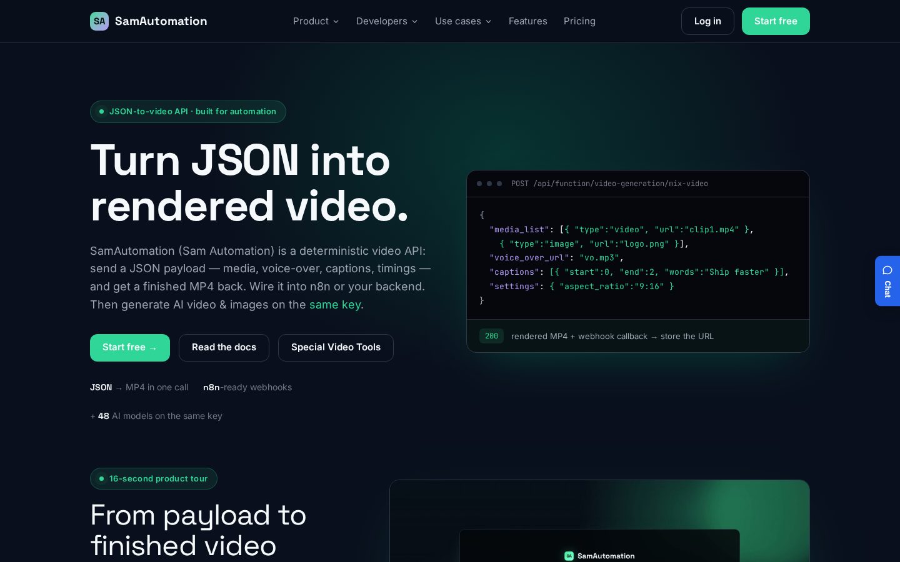Go to the Features page

click(x=528, y=21)
